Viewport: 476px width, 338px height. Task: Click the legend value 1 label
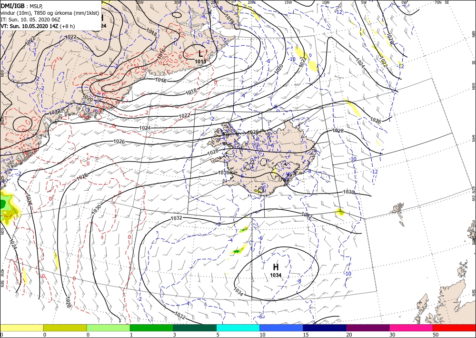tap(131, 335)
